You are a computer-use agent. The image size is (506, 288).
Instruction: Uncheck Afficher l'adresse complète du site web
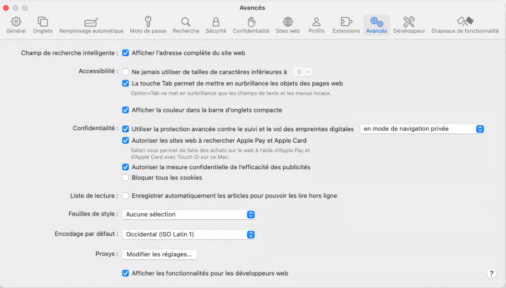coord(126,53)
